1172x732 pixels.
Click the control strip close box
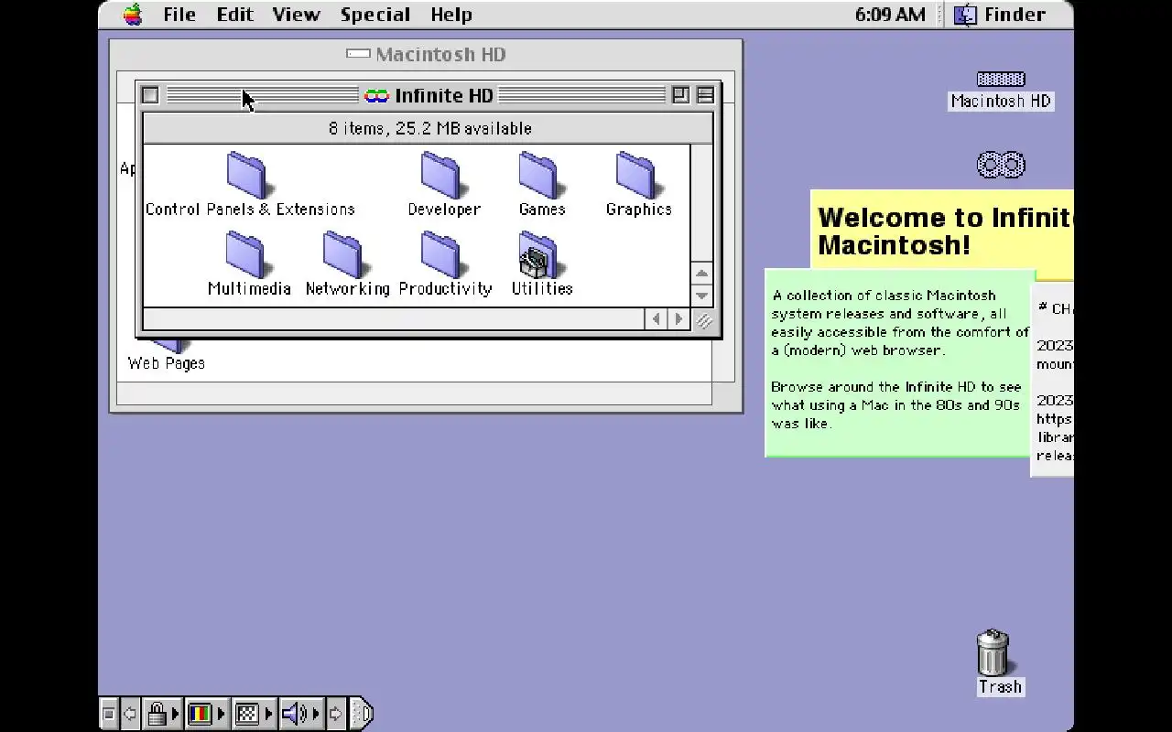tap(109, 714)
